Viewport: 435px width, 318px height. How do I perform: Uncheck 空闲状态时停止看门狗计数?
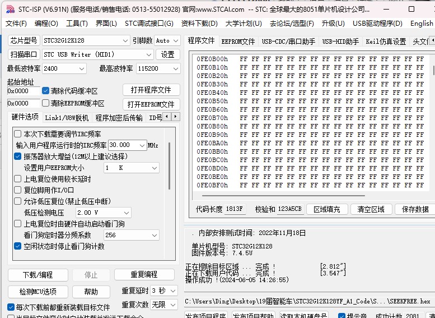click(x=18, y=246)
